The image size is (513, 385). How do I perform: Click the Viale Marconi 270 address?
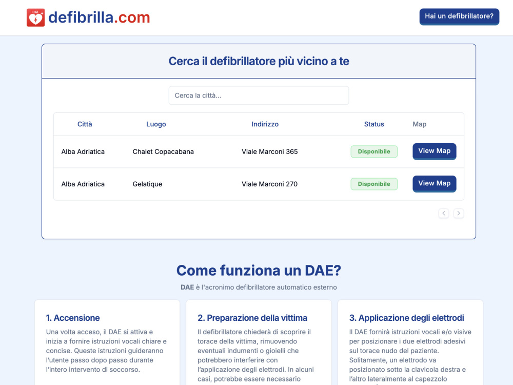(x=270, y=184)
